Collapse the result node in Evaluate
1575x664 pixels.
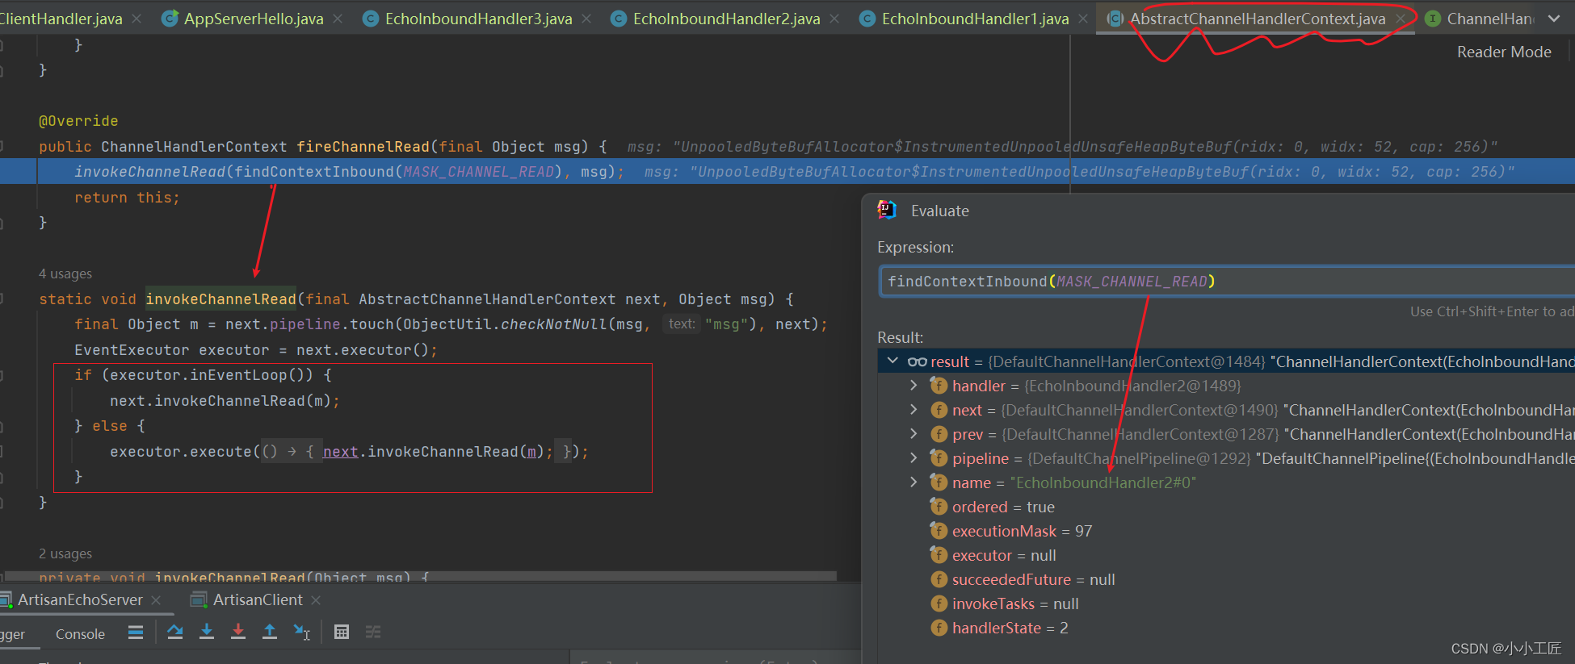pyautogui.click(x=892, y=361)
